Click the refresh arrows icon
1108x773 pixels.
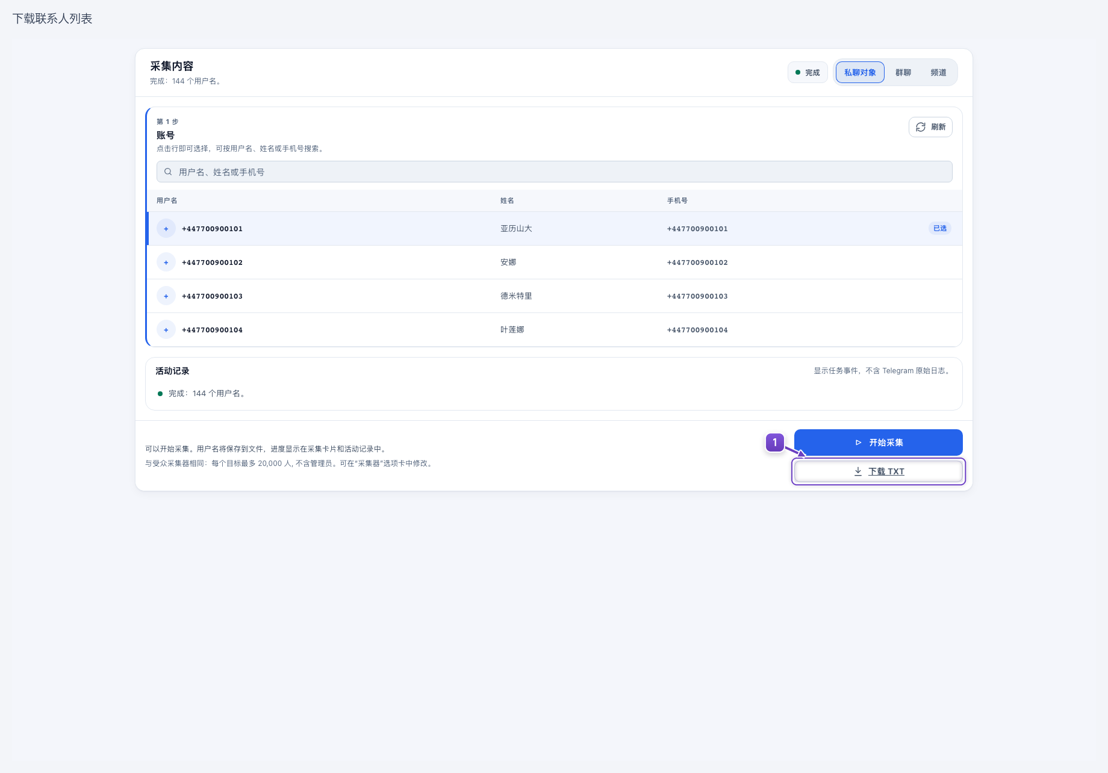tap(921, 127)
